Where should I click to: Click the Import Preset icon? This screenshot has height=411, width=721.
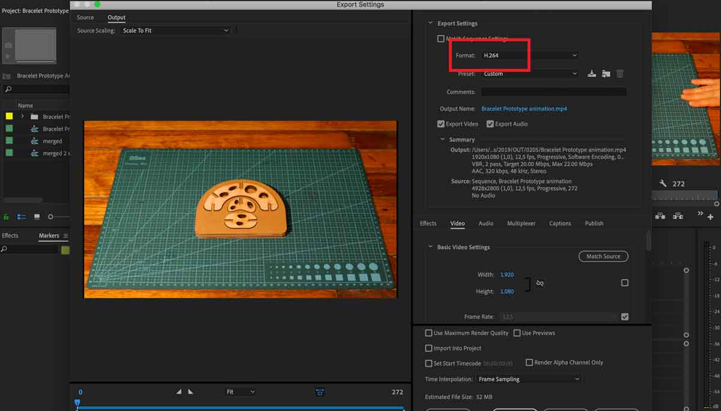point(606,74)
